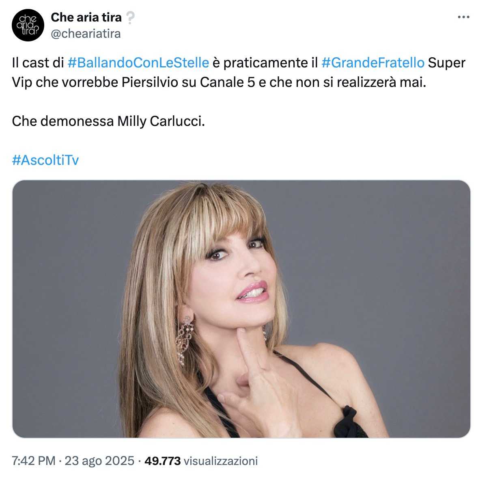Click the word Piersilvio in the tweet
The image size is (478, 480).
coord(150,82)
